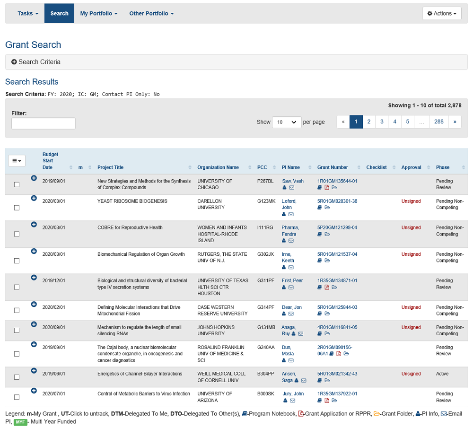Open the Show per page dropdown
The width and height of the screenshot is (473, 428).
[x=287, y=122]
